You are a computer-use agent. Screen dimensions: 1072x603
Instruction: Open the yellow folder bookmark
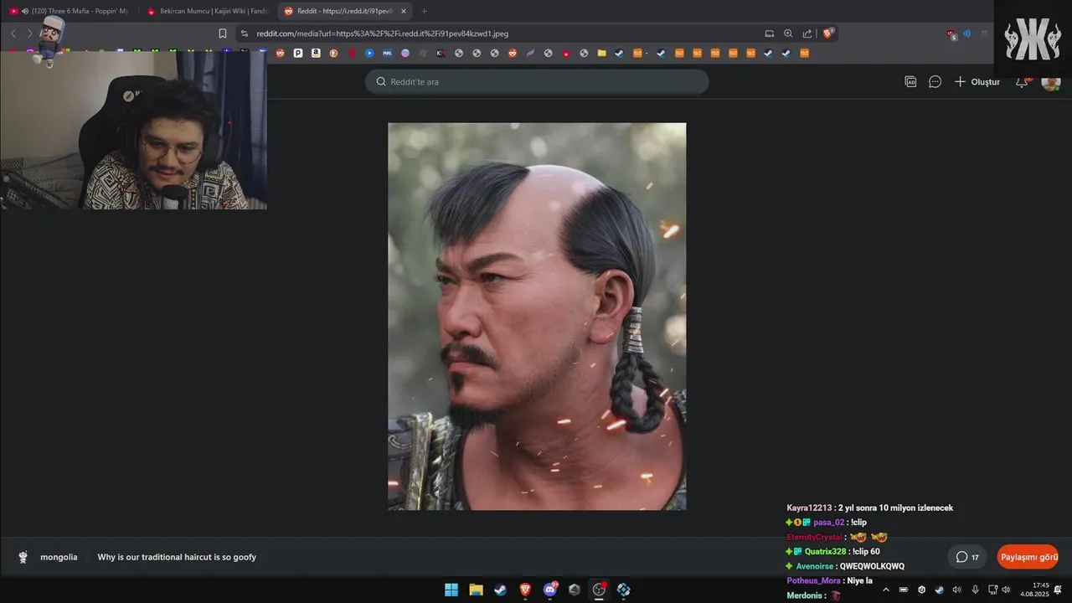click(601, 53)
